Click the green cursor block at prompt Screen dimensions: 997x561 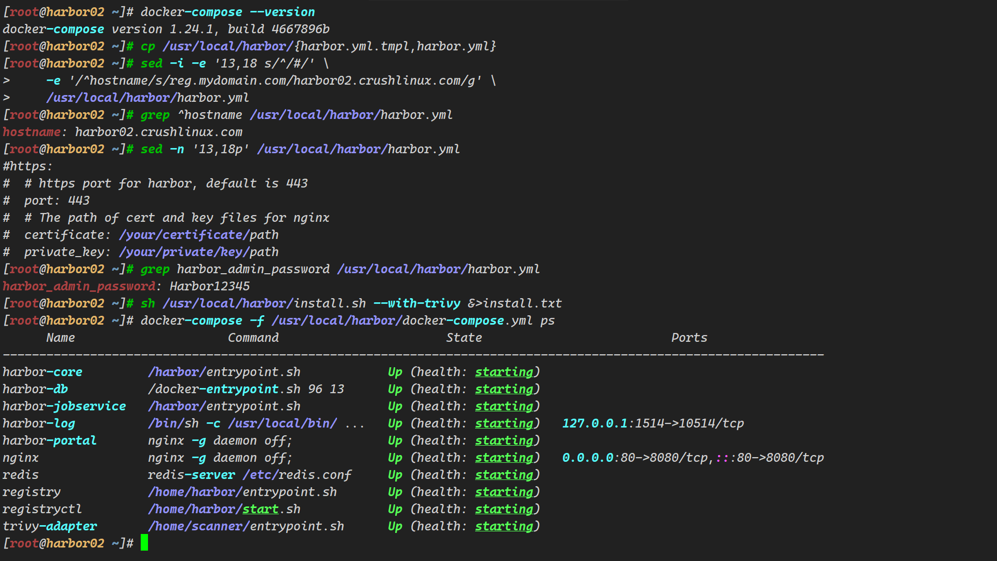(144, 543)
